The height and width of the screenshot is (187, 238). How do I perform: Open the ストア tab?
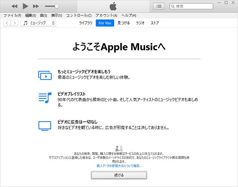155,23
